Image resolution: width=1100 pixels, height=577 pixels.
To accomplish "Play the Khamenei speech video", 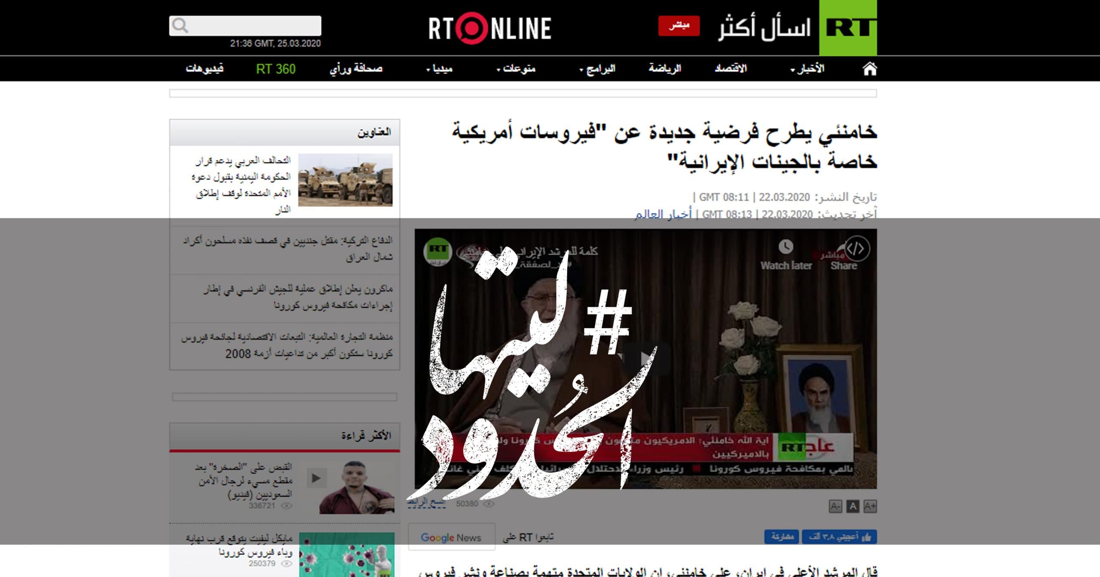I will tap(645, 358).
